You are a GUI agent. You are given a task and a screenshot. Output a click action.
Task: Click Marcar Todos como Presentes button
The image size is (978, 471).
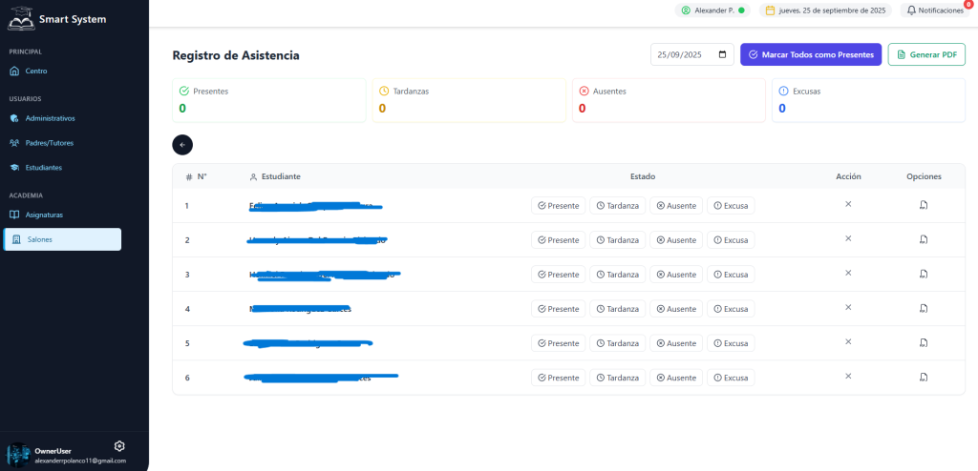click(810, 55)
